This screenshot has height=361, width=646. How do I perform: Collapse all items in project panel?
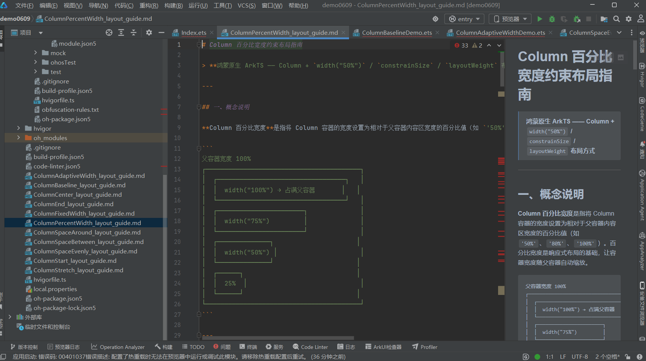point(134,32)
